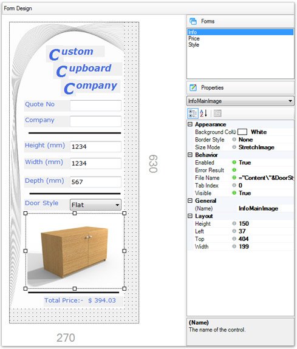Click the Enabled property value True
This screenshot has width=297, height=349.
coord(245,163)
